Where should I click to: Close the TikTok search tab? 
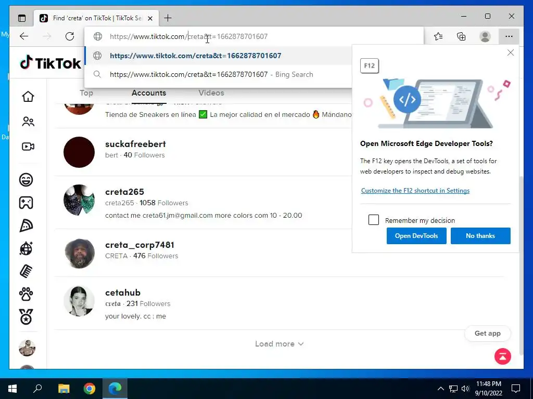tap(150, 18)
